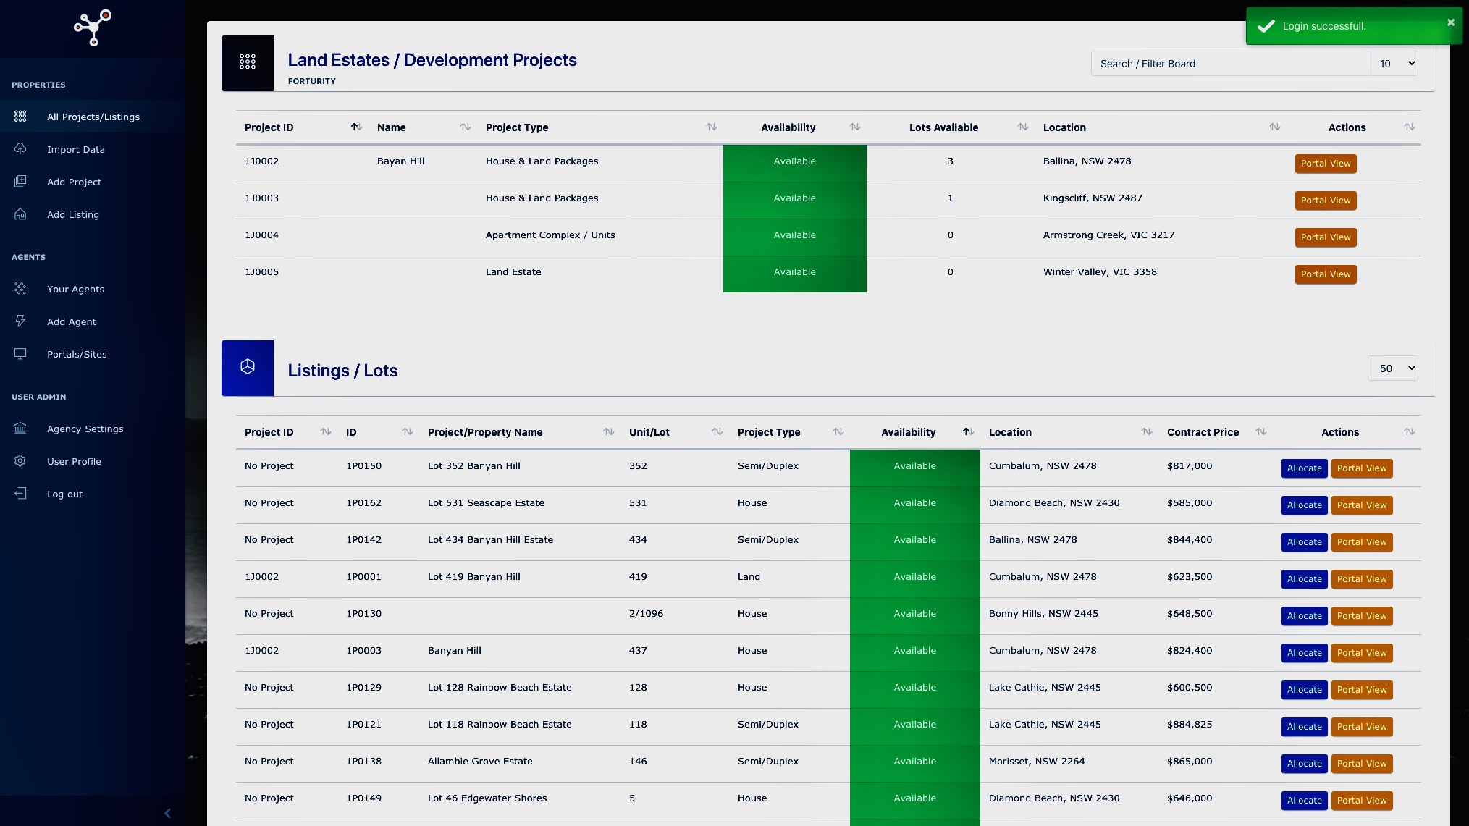Click the Search / Filter Board field
The height and width of the screenshot is (826, 1469).
click(x=1229, y=64)
